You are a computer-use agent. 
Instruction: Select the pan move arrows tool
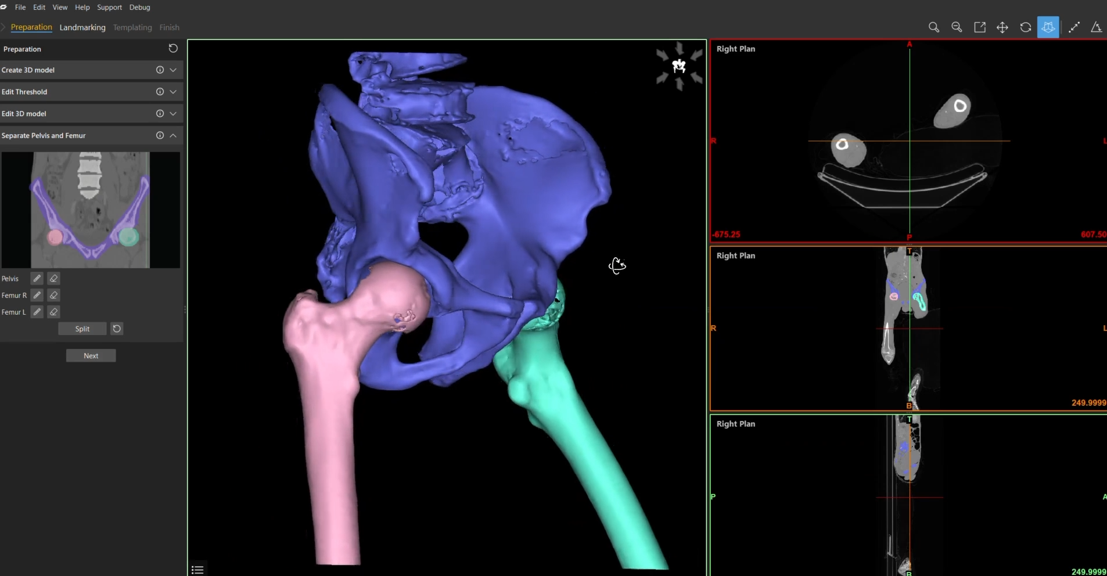(x=1002, y=27)
